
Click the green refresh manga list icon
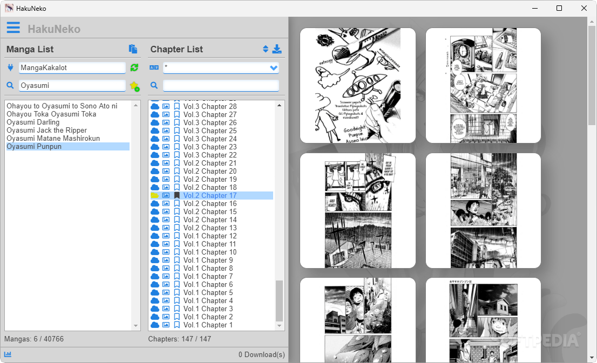[134, 67]
